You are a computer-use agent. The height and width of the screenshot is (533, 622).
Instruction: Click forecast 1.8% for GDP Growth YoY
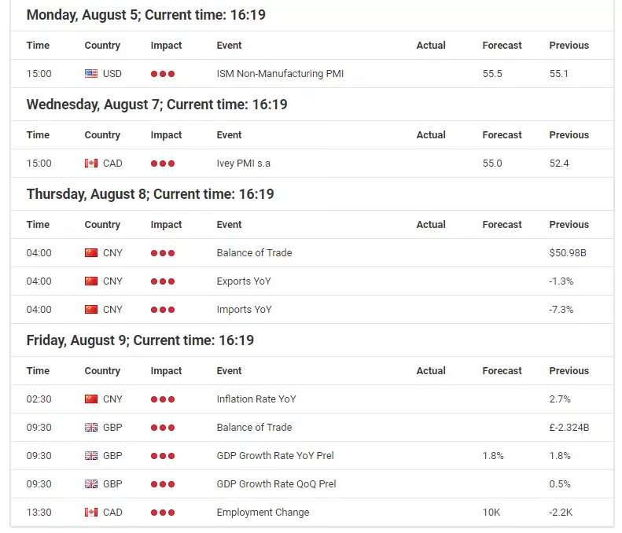point(493,456)
